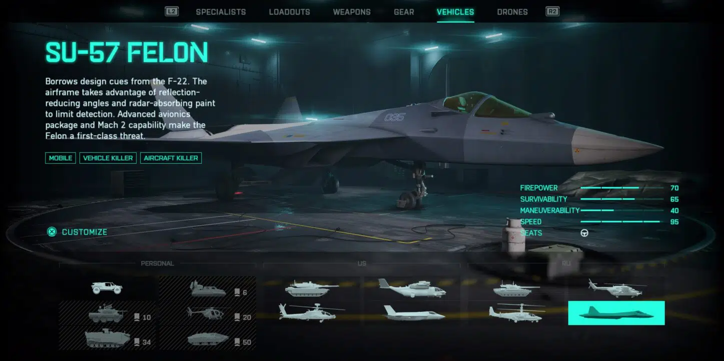Pick the US attack helicopter icon

(x=311, y=313)
